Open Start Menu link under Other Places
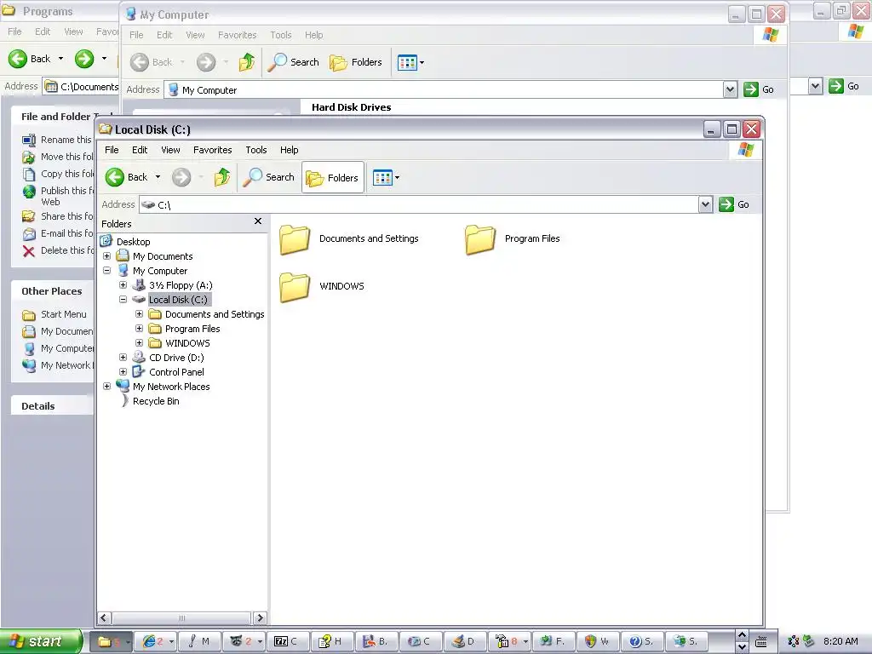The height and width of the screenshot is (654, 872). (x=63, y=314)
